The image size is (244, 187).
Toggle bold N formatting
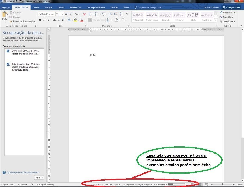point(40,20)
